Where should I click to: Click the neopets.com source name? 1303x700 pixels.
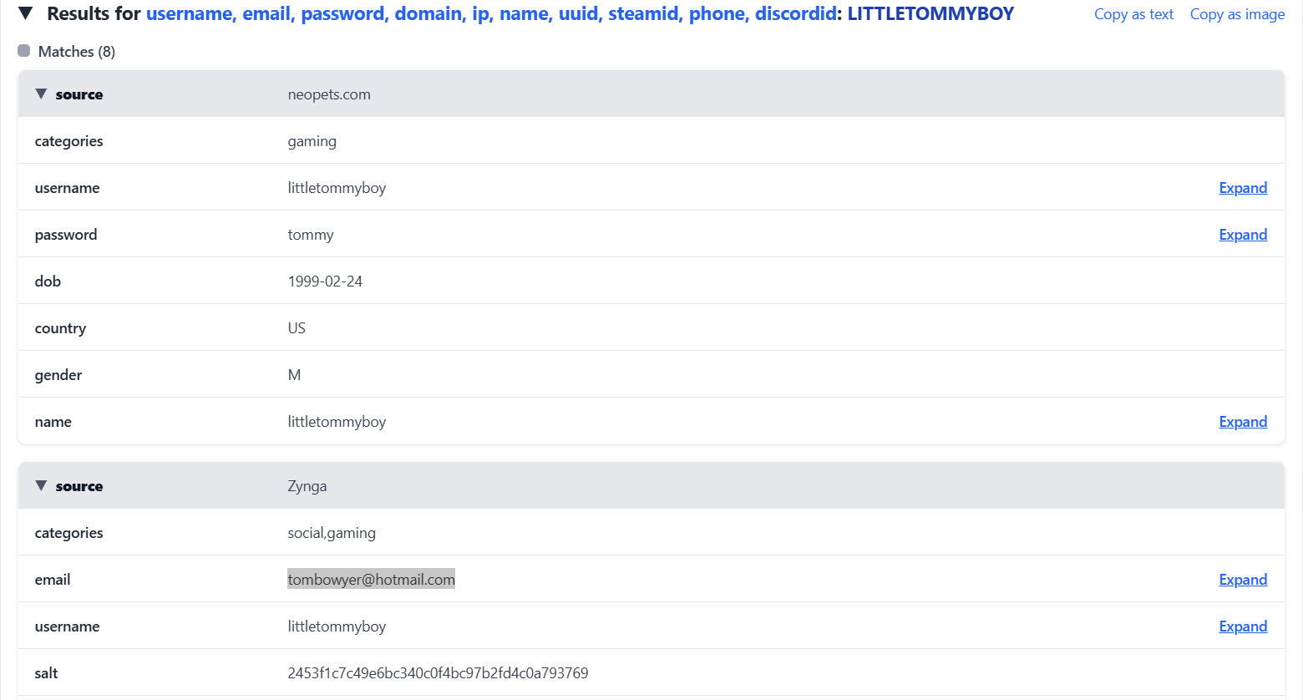tap(329, 94)
